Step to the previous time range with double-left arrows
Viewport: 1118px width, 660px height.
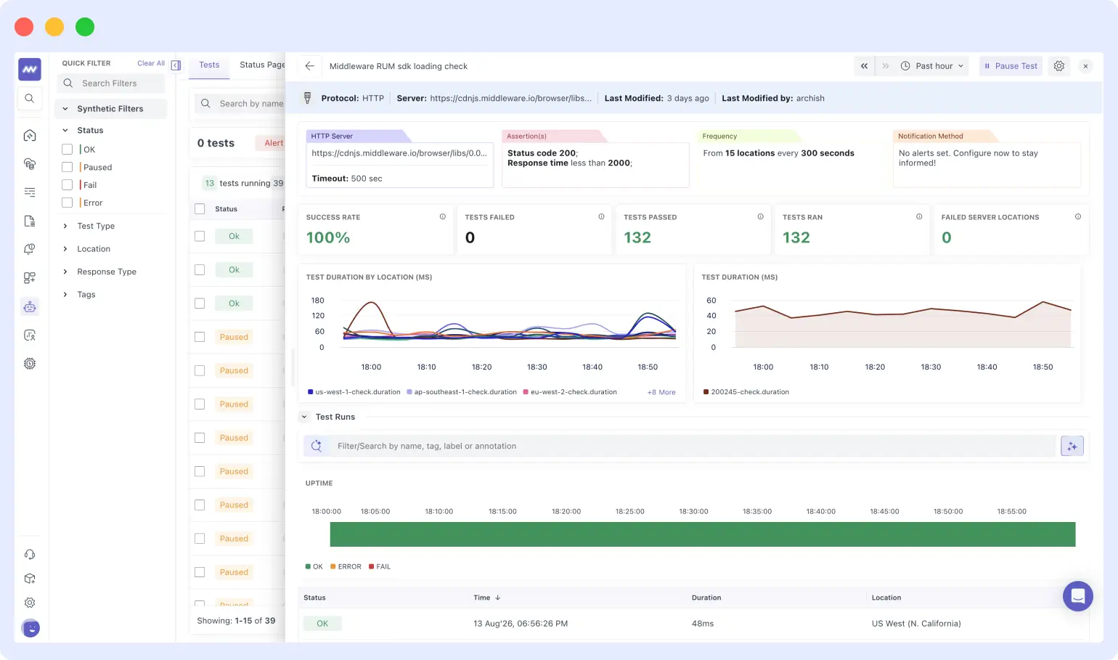coord(864,66)
